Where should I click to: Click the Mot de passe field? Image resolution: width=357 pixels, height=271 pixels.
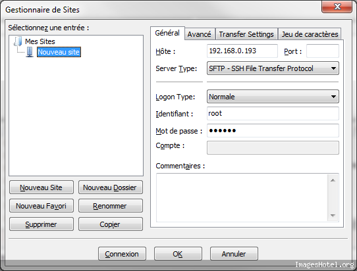[273, 130]
